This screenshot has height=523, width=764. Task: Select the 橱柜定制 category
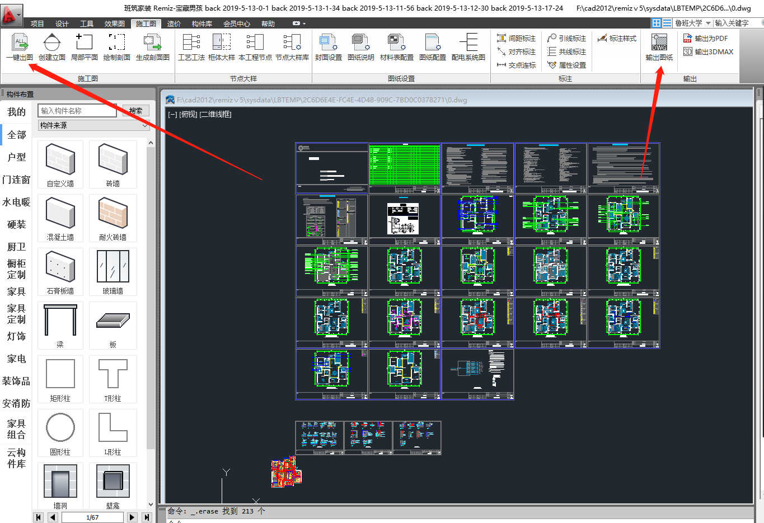click(16, 269)
